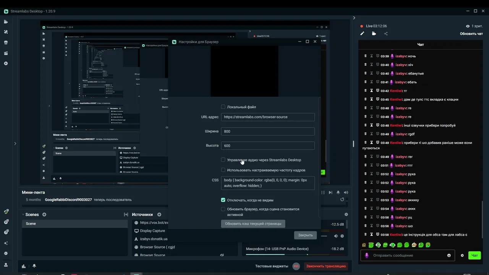Mute the alert bell in mini-feed

click(338, 192)
